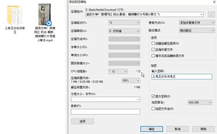Select the .mp4 video file thumbnail

tap(44, 15)
